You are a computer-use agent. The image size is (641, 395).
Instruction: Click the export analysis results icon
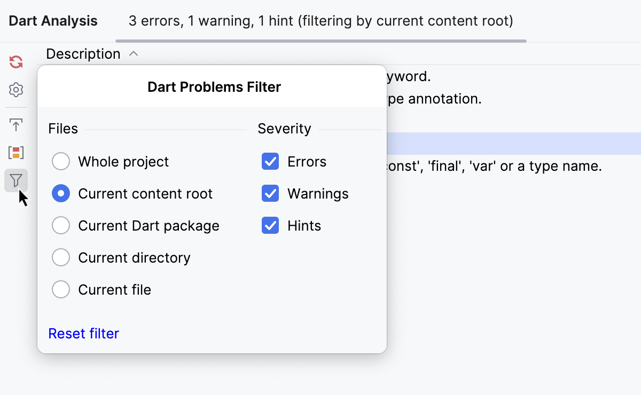15,124
